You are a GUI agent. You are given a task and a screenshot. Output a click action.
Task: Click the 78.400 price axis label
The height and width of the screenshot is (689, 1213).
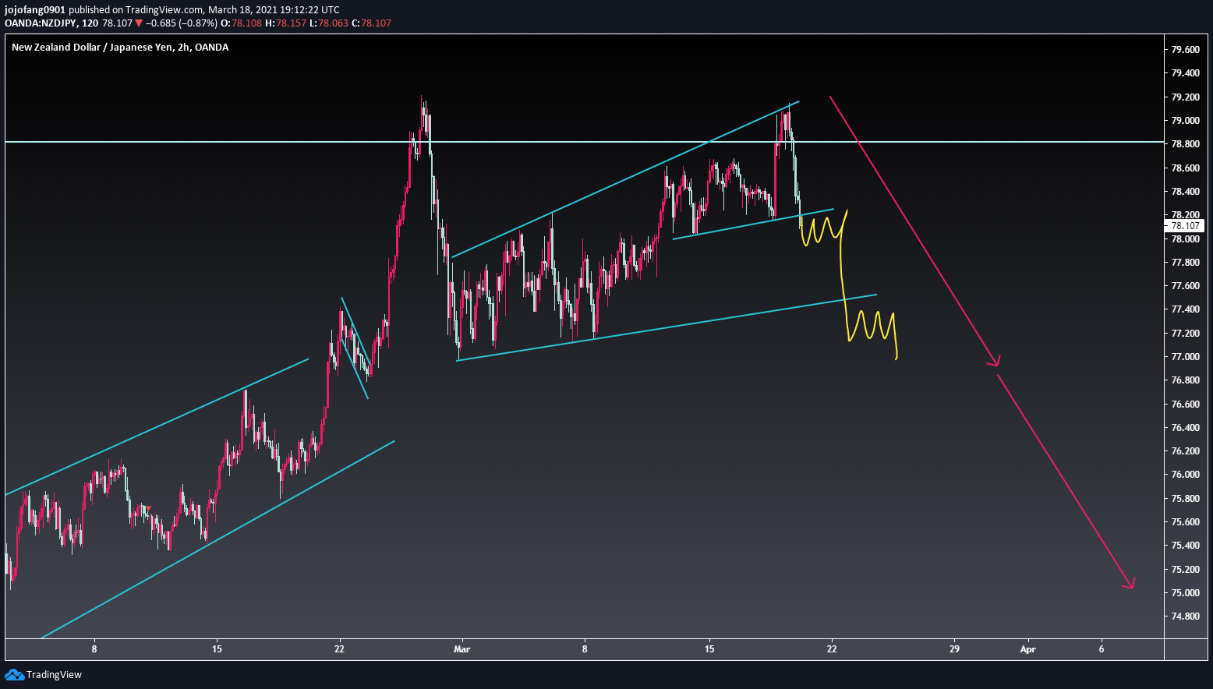click(1186, 192)
